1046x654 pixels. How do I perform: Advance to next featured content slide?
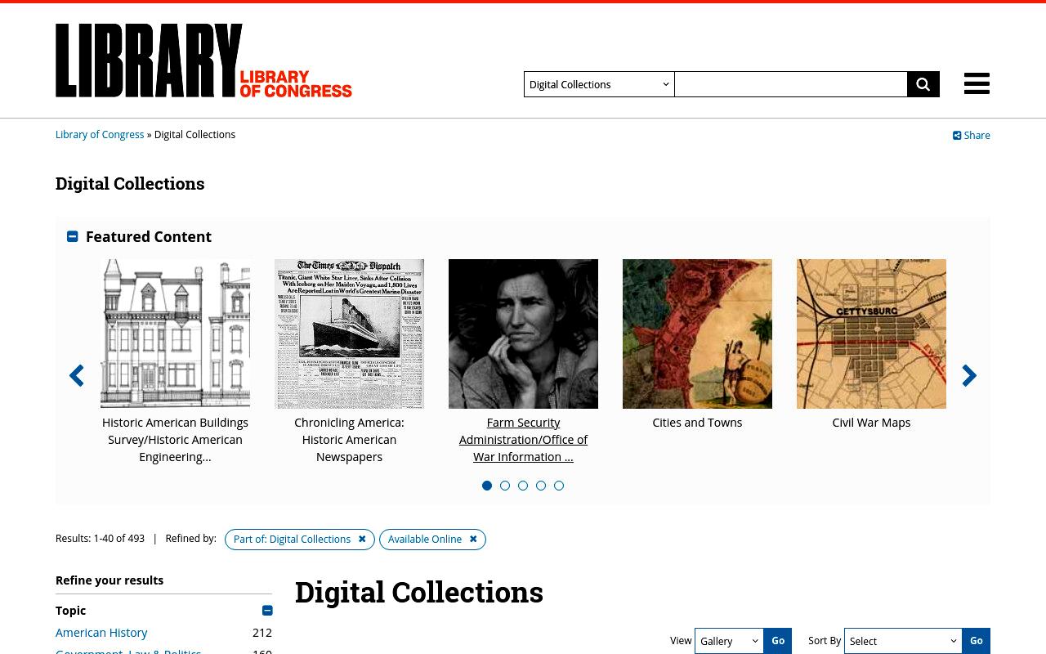[x=969, y=375]
